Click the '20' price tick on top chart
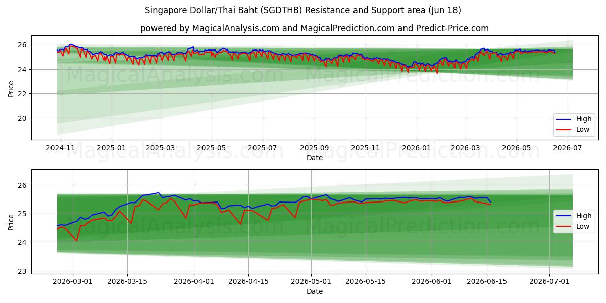The image size is (606, 303). tap(23, 118)
